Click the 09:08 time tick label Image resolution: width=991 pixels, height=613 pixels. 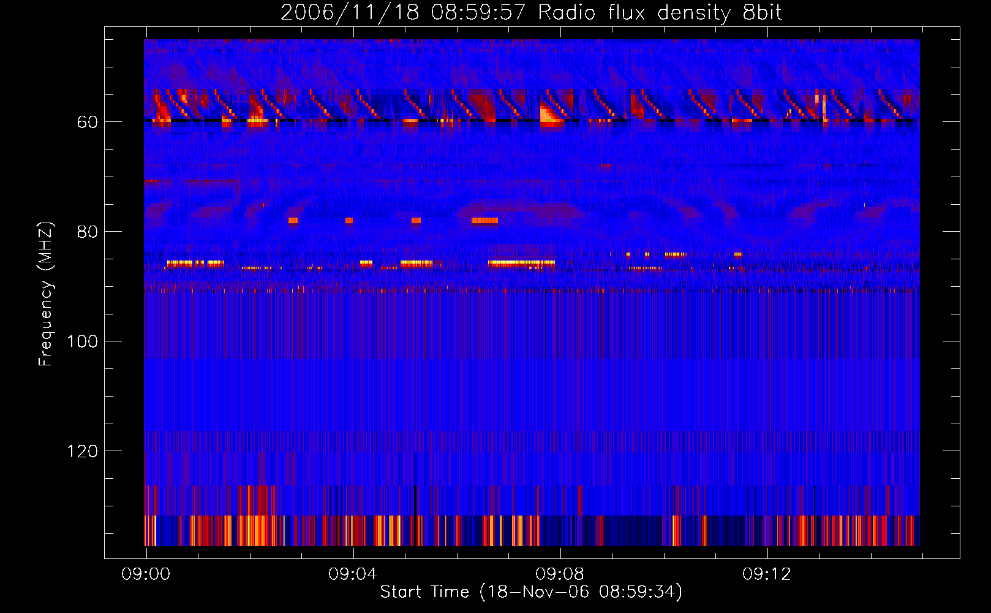tap(560, 574)
